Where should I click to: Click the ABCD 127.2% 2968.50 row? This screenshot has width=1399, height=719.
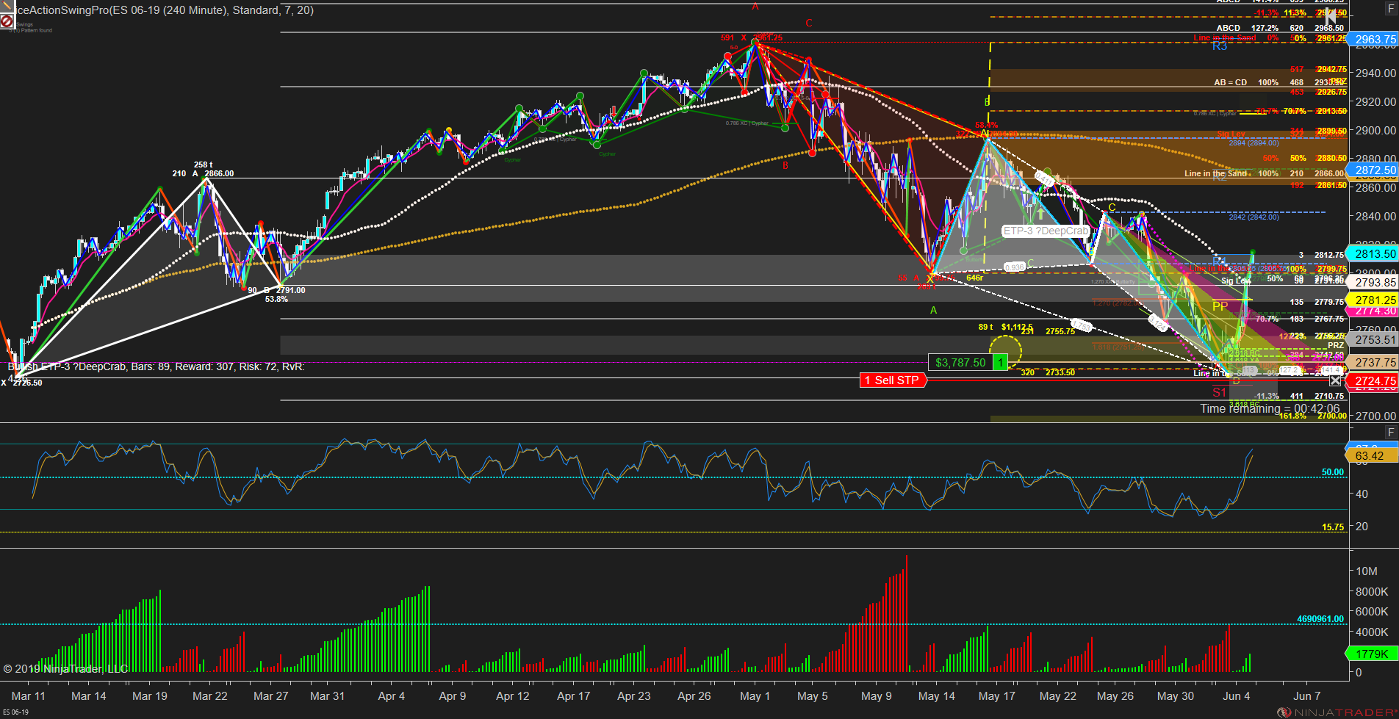pos(1281,28)
